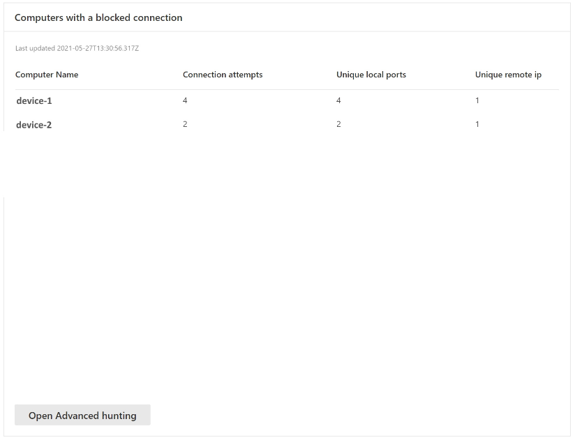Select device-1 unique local ports value
575x440 pixels.
338,100
